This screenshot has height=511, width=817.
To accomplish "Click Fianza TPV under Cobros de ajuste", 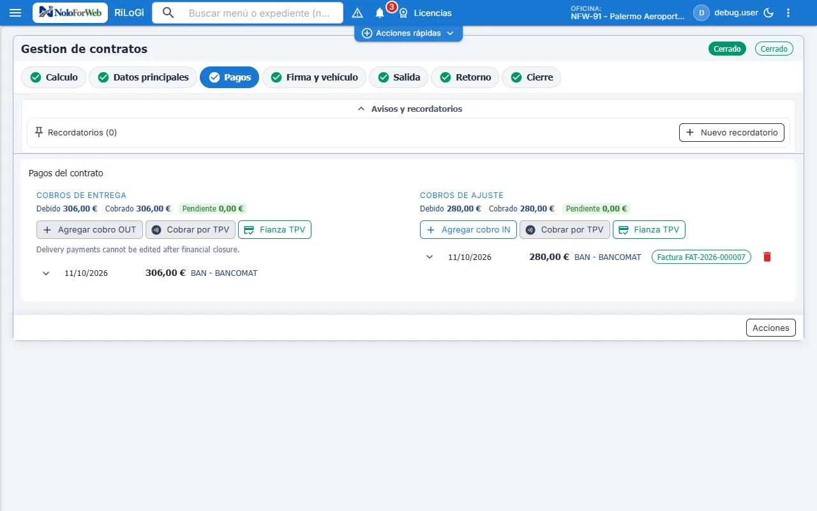I will pos(649,230).
